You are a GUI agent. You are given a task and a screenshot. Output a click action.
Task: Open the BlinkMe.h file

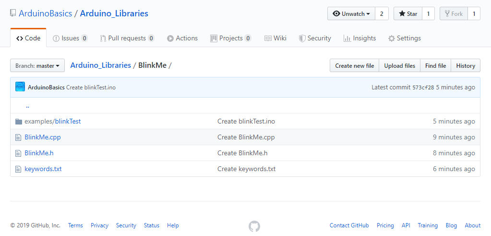point(39,153)
